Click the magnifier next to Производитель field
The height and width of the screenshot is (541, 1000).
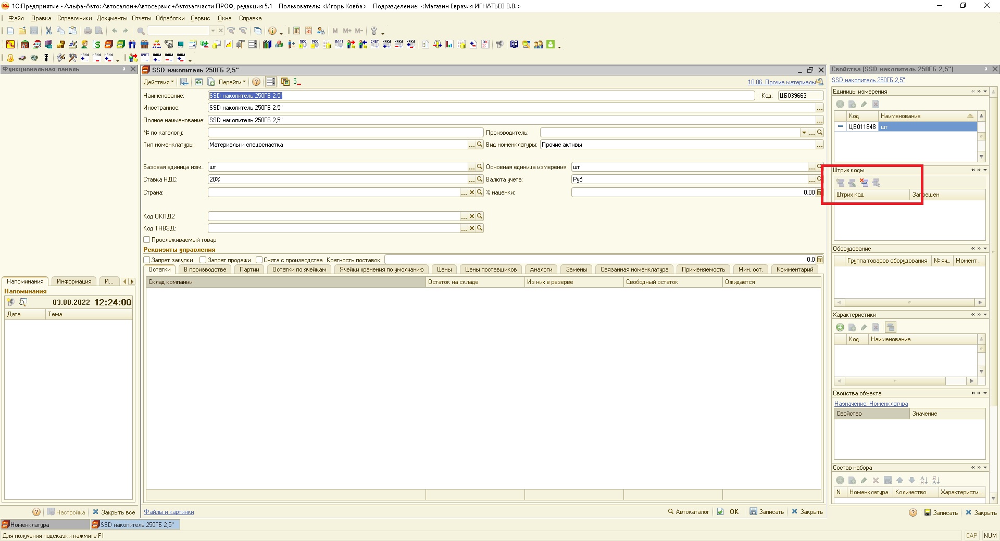[820, 133]
